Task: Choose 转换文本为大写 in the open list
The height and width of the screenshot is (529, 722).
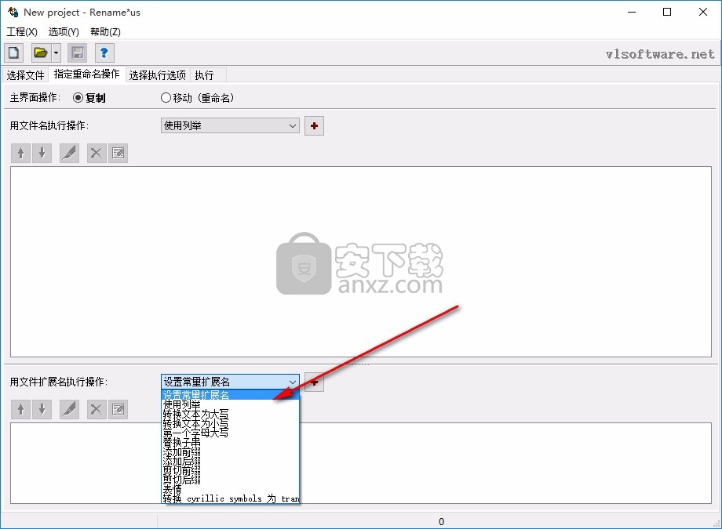Action: click(230, 414)
